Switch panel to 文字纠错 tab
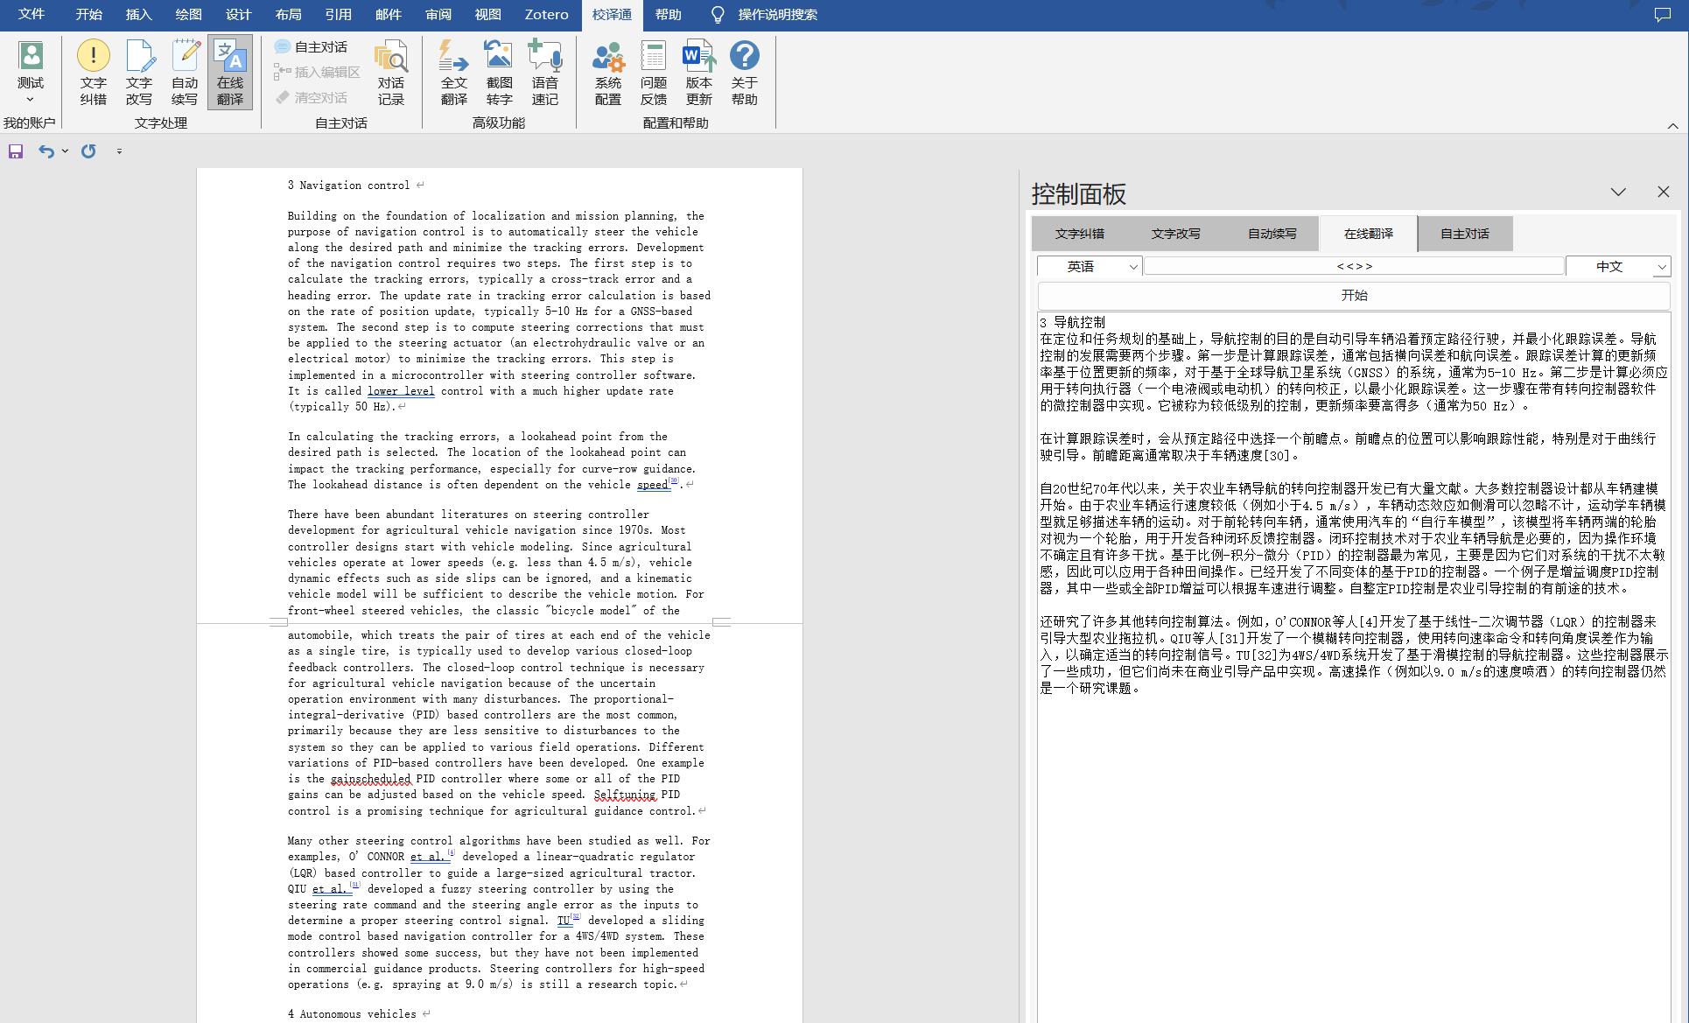The width and height of the screenshot is (1689, 1023). click(1080, 234)
